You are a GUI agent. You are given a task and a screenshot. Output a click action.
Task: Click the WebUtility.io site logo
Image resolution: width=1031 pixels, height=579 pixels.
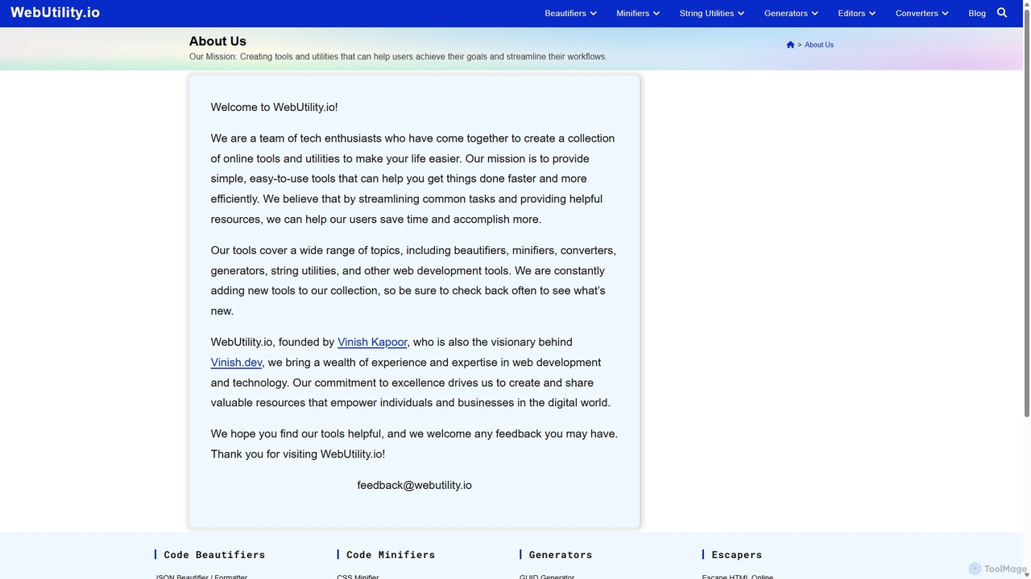pyautogui.click(x=55, y=13)
